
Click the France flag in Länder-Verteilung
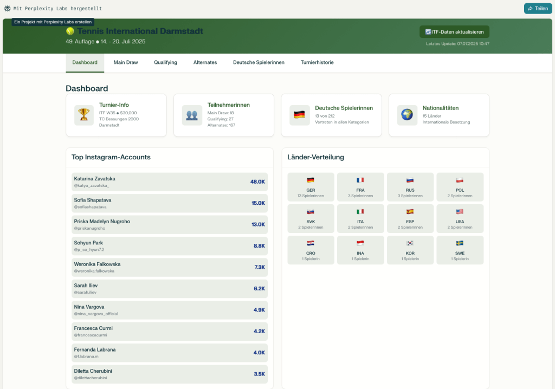click(x=360, y=180)
